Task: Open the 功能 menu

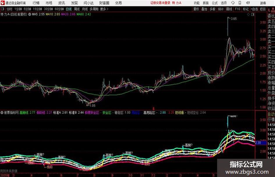Action: 197,3
